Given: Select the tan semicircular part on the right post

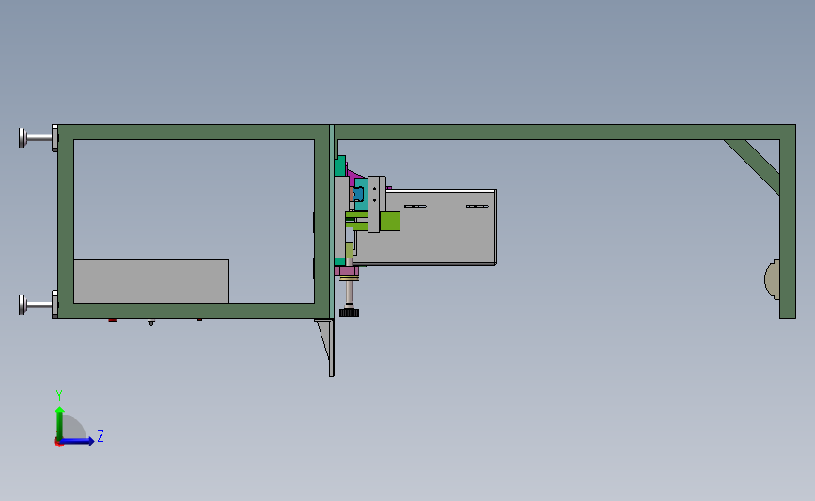Looking at the screenshot, I should tap(772, 279).
